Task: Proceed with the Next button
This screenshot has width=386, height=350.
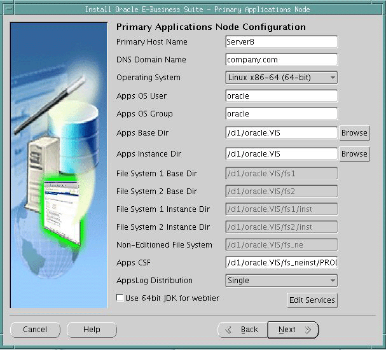Action: click(x=293, y=330)
